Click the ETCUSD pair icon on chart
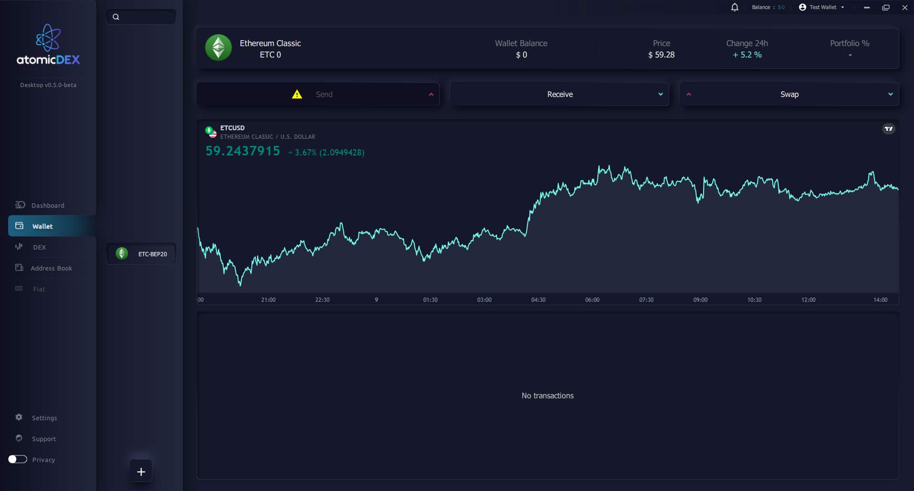The width and height of the screenshot is (914, 491). [210, 132]
